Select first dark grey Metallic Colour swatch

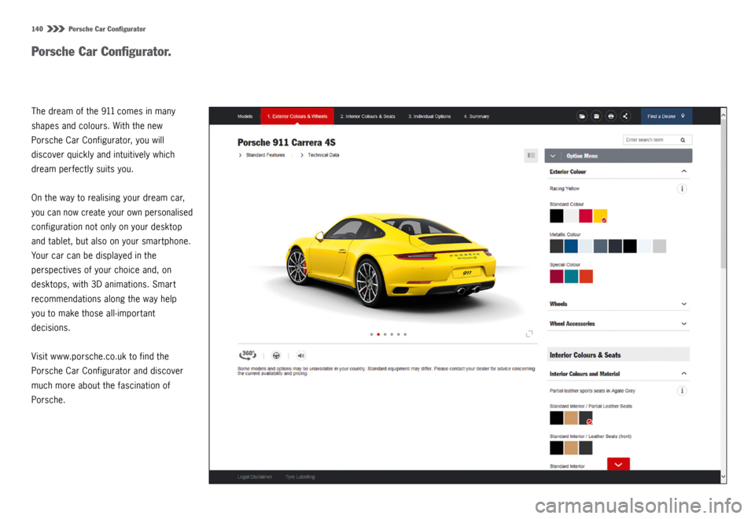[556, 246]
